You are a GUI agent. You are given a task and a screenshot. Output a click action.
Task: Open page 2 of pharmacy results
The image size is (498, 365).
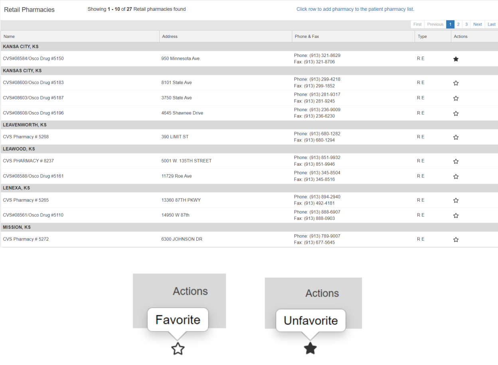pos(458,24)
